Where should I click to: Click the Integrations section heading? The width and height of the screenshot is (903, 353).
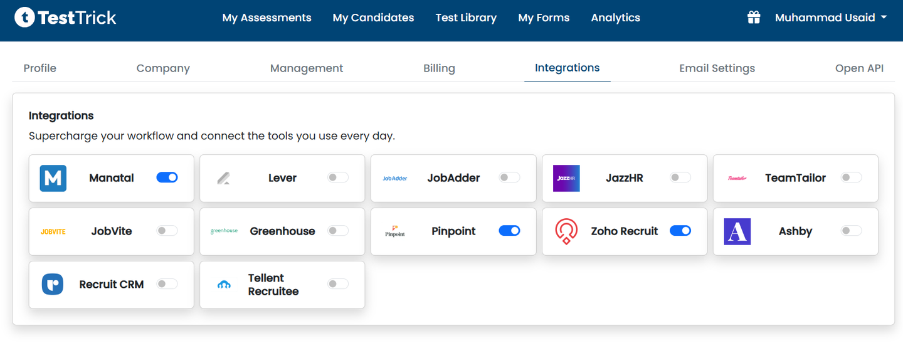click(x=61, y=115)
